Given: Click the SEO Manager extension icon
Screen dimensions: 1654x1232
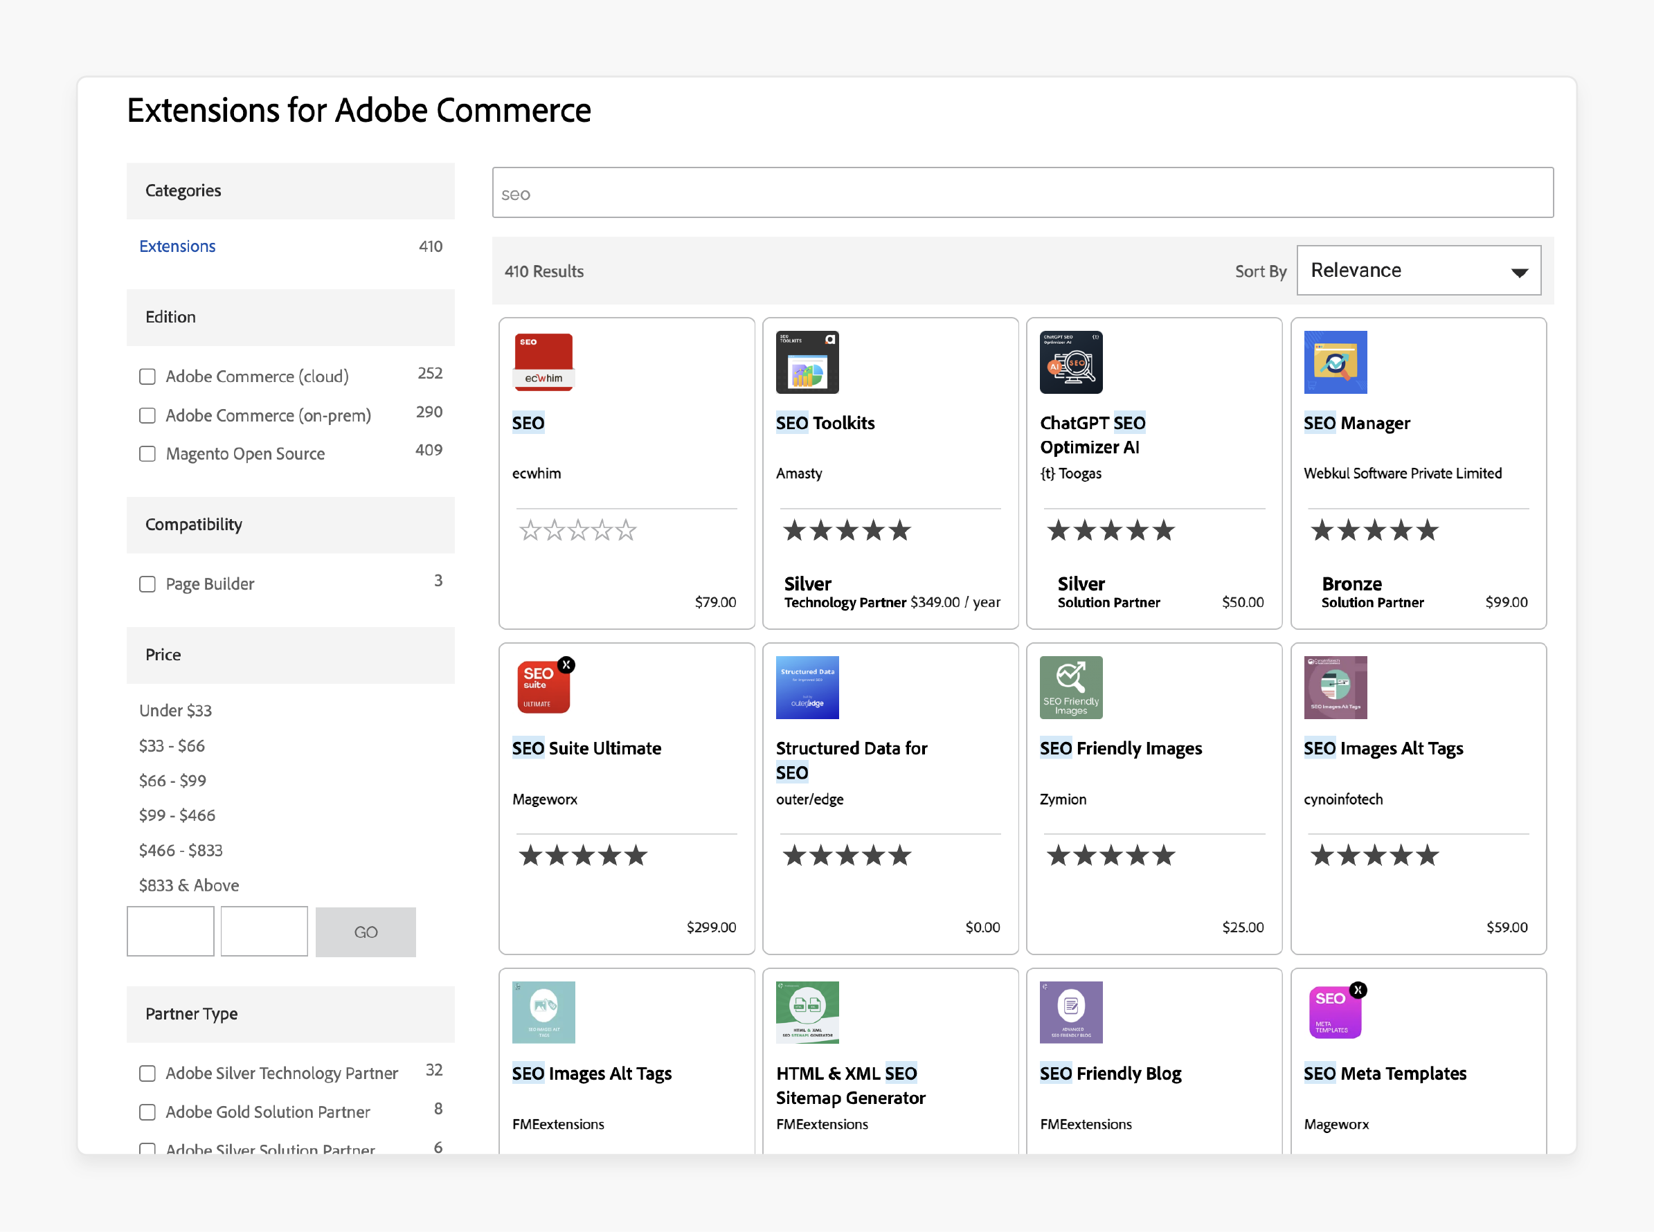Looking at the screenshot, I should (x=1336, y=363).
